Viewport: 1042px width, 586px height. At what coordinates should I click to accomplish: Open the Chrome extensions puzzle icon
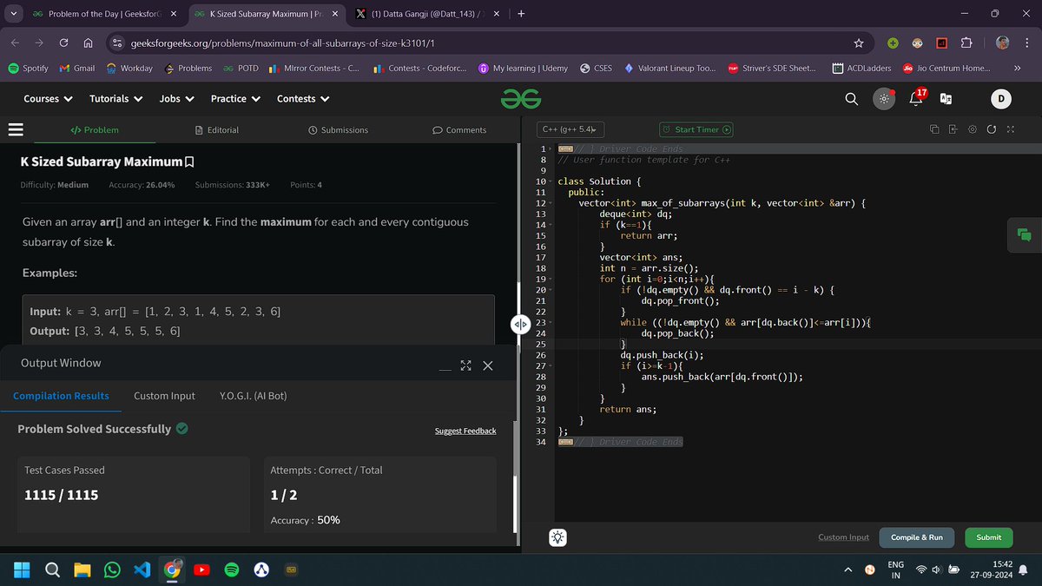966,43
